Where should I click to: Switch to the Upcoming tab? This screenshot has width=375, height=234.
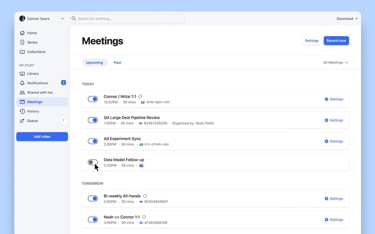[95, 63]
